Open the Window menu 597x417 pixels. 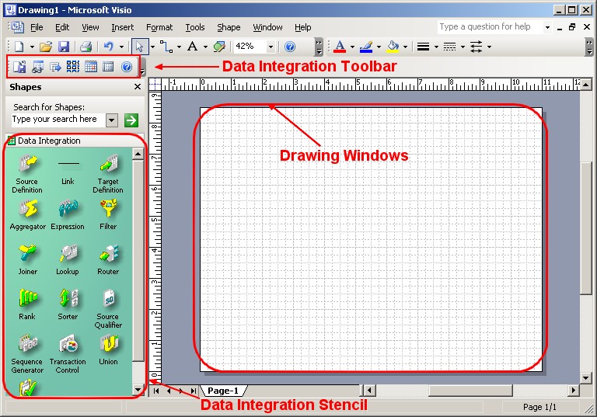pos(267,27)
